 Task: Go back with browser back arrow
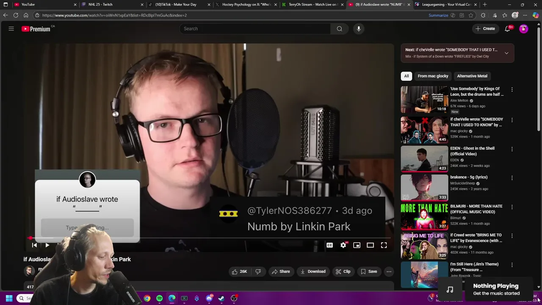[x=6, y=15]
